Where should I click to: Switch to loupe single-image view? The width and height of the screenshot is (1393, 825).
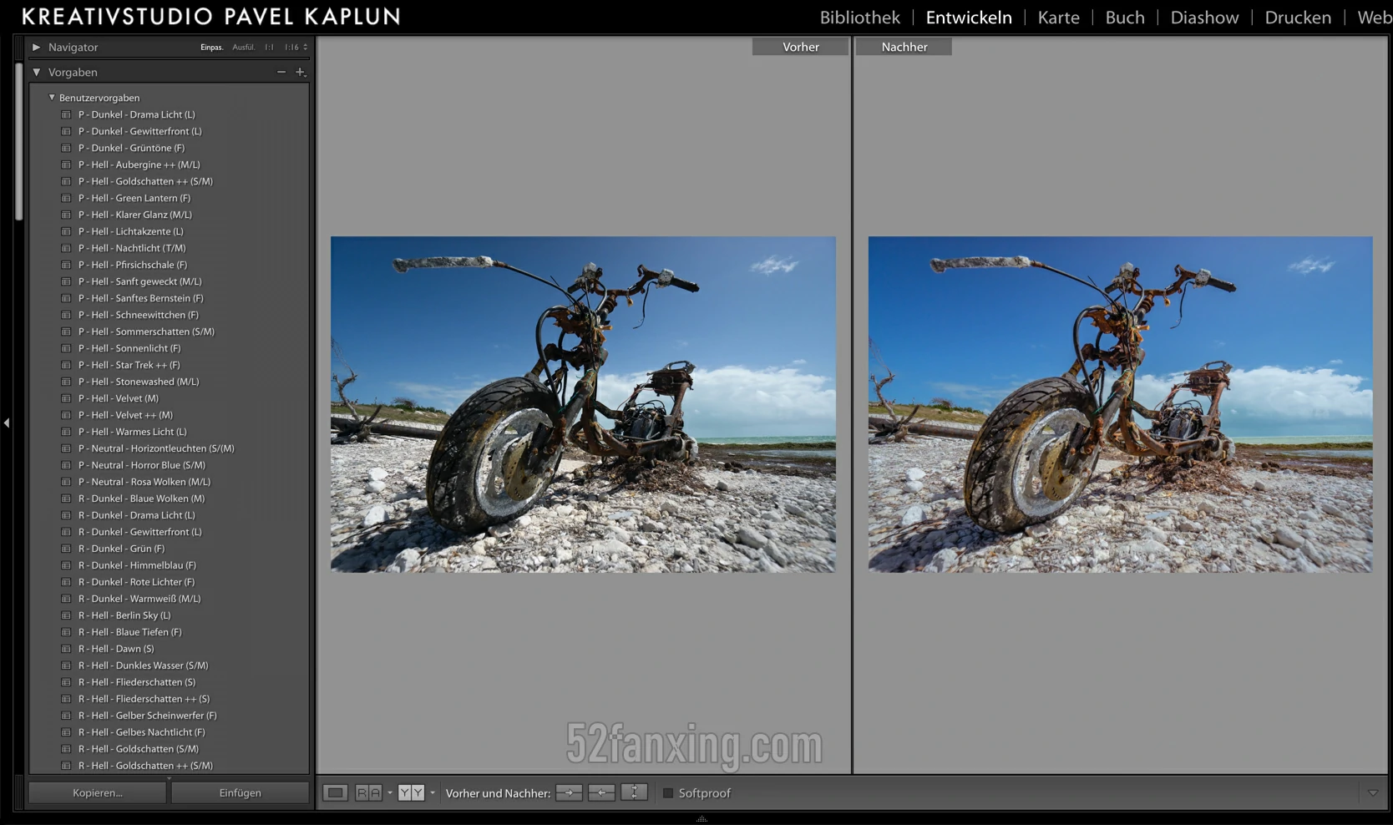(x=335, y=792)
